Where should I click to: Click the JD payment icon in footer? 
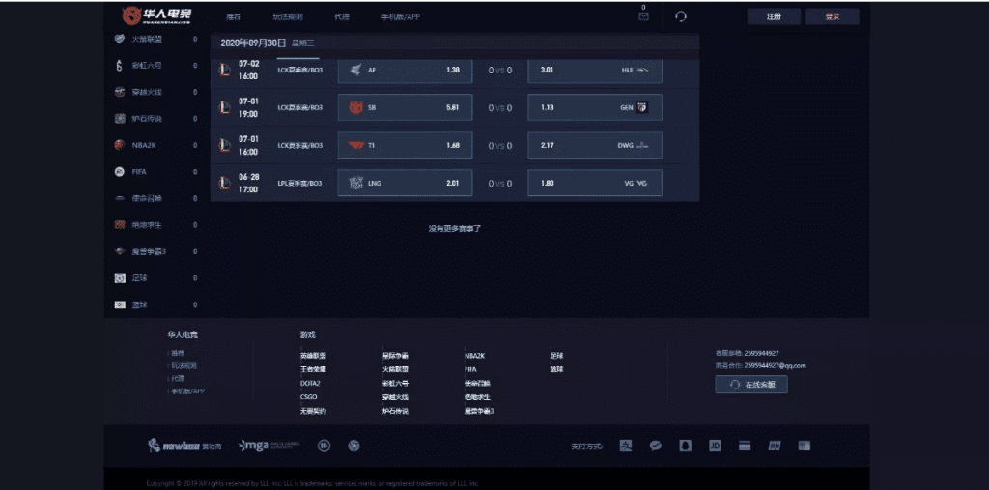[x=715, y=446]
